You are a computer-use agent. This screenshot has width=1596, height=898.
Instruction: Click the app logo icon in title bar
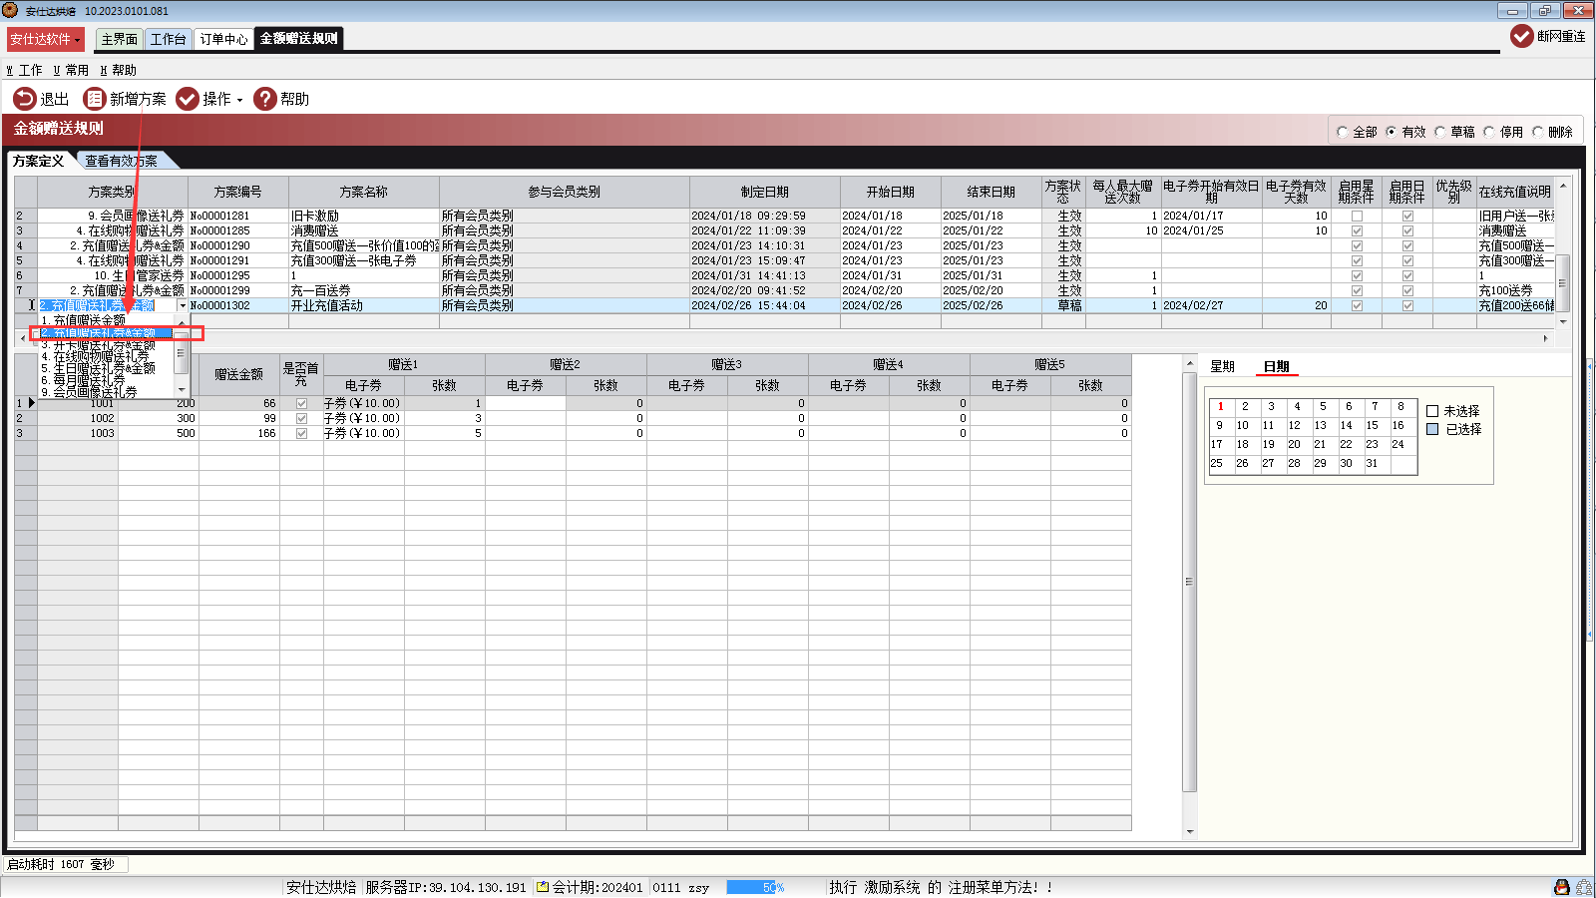pyautogui.click(x=10, y=10)
